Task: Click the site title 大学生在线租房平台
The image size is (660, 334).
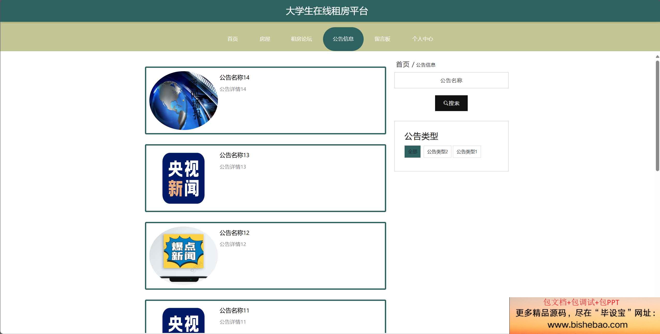Action: (x=327, y=11)
